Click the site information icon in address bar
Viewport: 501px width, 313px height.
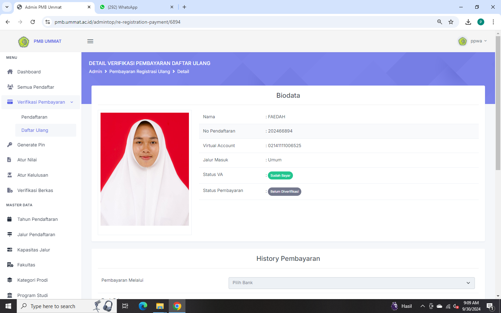pyautogui.click(x=48, y=22)
